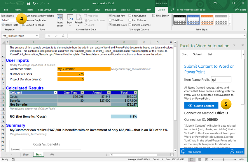Click the formula bar Enter checkmark
The image size is (248, 162).
(56, 36)
